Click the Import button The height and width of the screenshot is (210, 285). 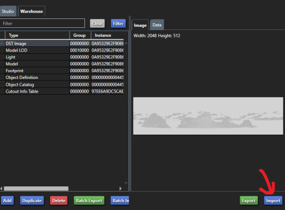click(273, 201)
